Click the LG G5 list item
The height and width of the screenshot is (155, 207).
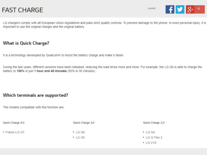click(x=80, y=137)
